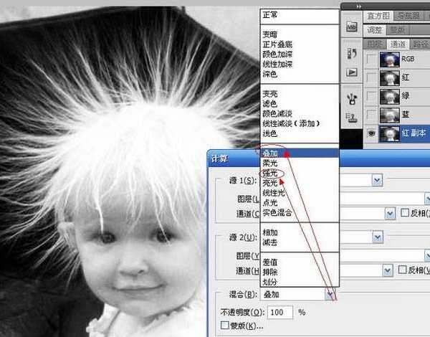
Task: Hide the 红 副本 channel eye icon
Action: (371, 133)
